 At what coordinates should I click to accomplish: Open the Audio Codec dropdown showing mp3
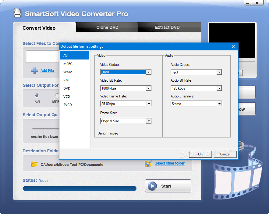coord(219,72)
